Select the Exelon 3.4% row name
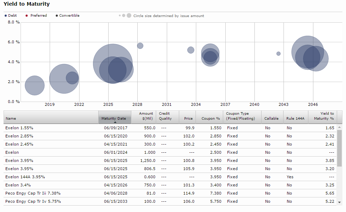Screen dimensions: 346x212 pyautogui.click(x=18, y=185)
